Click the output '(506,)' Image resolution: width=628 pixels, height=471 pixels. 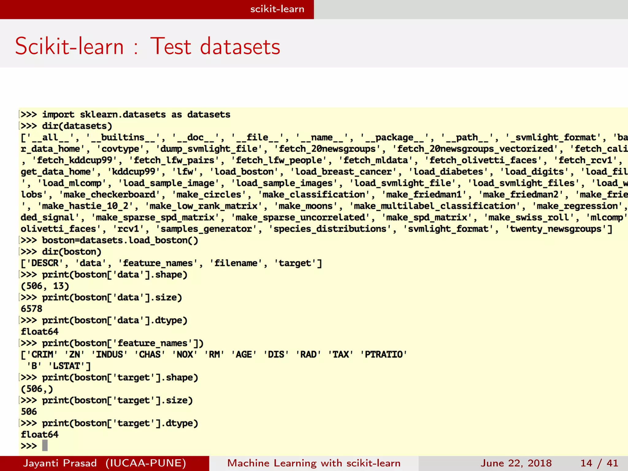pos(37,389)
